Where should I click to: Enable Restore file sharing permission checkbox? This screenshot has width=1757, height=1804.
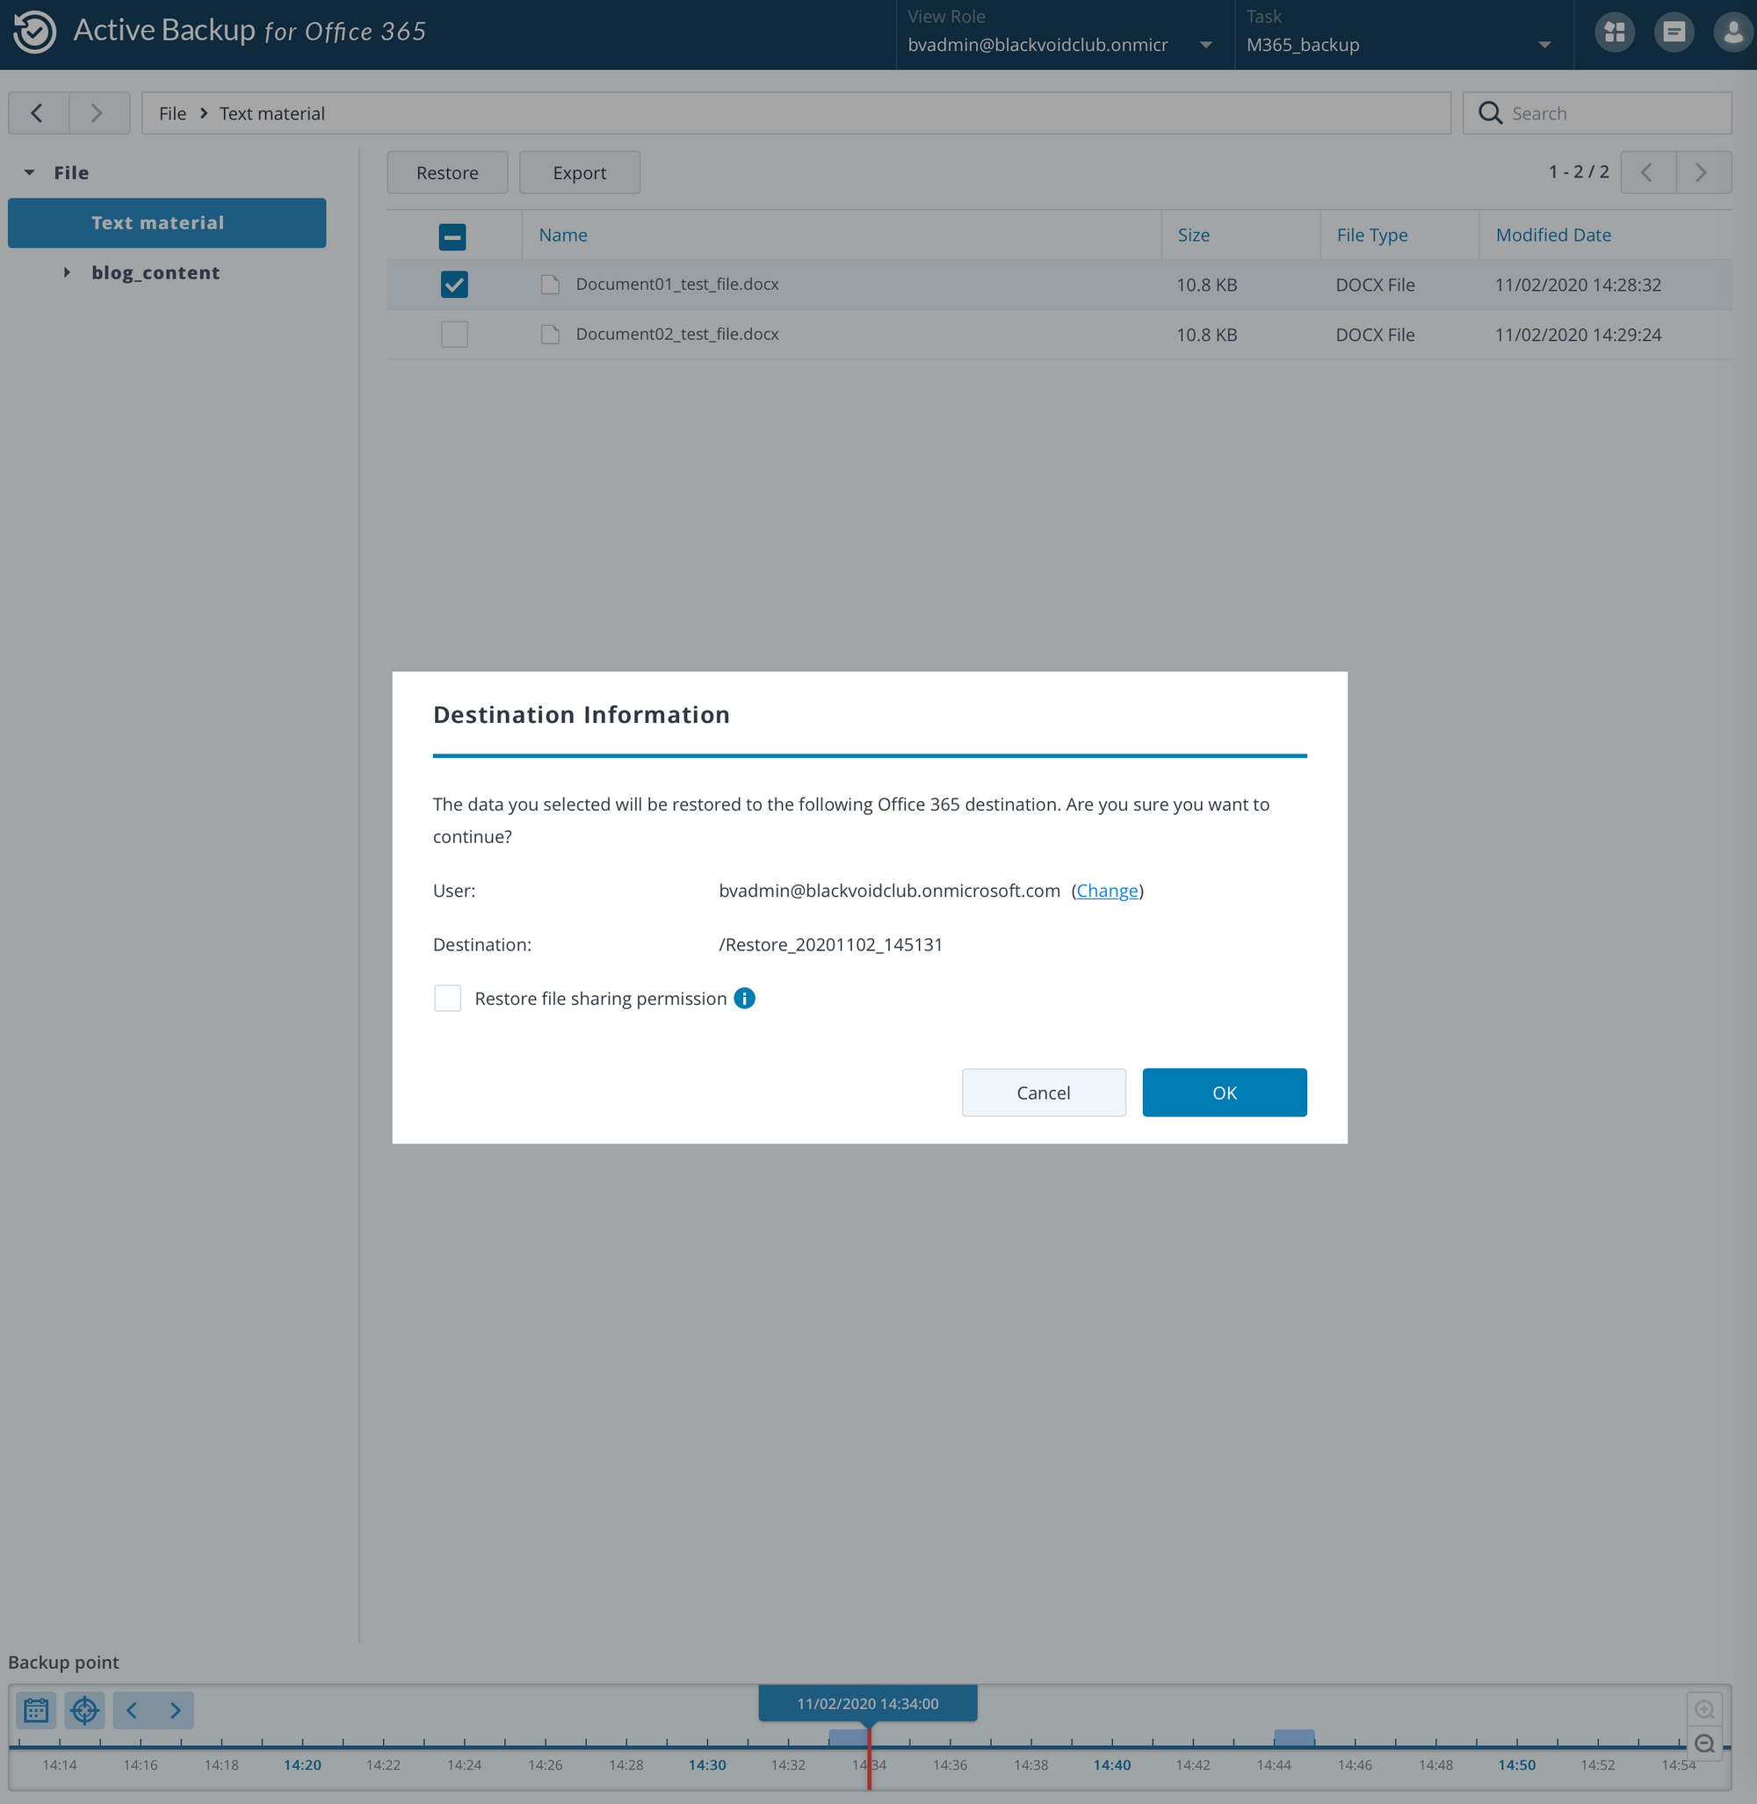(447, 999)
